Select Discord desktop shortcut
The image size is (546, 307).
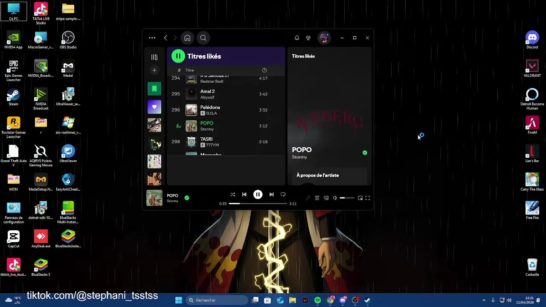[532, 40]
